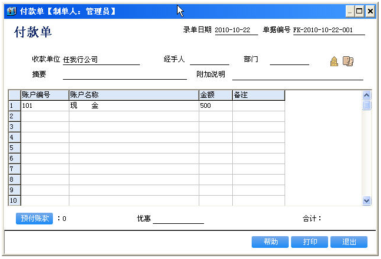Screen dimensions: 381x259
Task: Click the 退出 exit button
Action: [349, 242]
